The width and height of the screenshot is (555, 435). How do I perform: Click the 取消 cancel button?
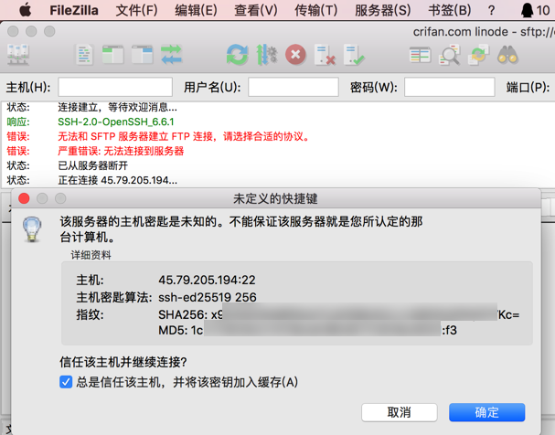tap(400, 412)
